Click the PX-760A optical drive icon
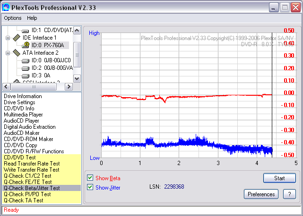 pos(26,45)
